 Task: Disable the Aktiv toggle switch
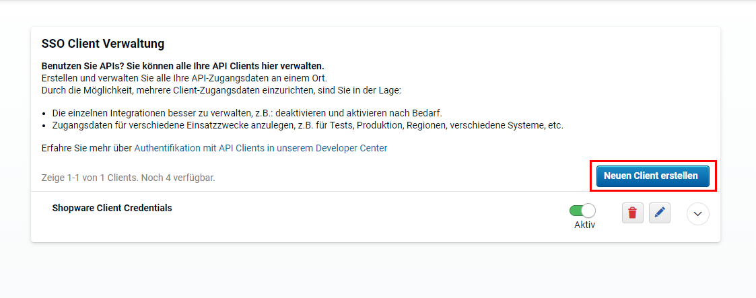(582, 211)
